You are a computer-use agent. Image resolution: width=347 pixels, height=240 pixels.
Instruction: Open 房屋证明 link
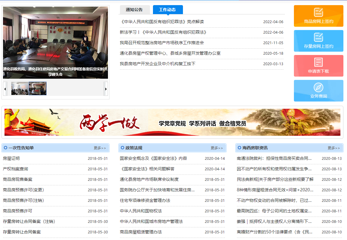(x=11, y=158)
